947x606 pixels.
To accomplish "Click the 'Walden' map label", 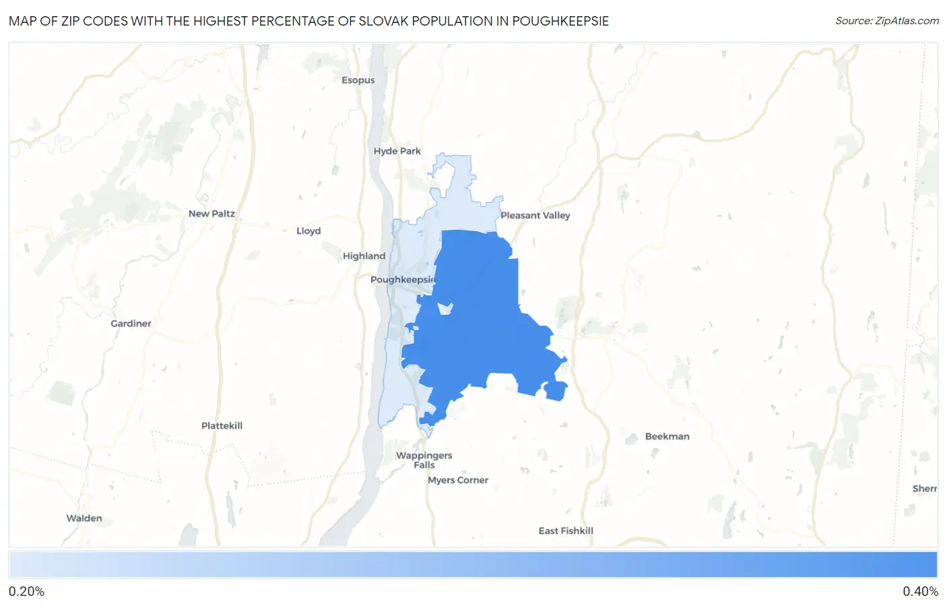I will coord(84,518).
